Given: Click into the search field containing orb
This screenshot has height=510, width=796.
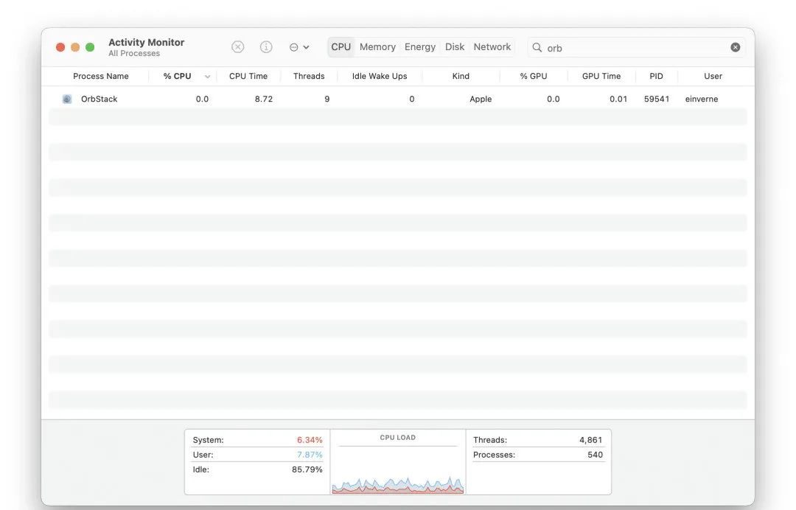Looking at the screenshot, I should point(637,48).
